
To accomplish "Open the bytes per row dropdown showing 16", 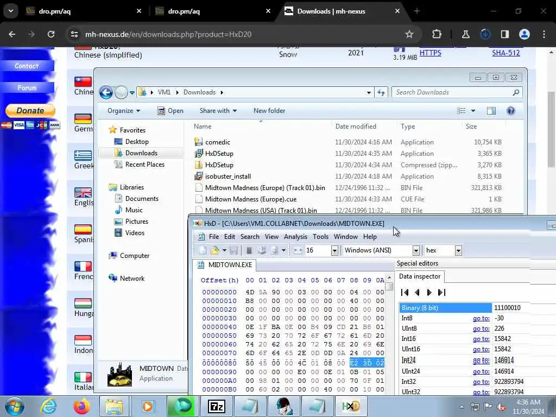I will tap(334, 250).
